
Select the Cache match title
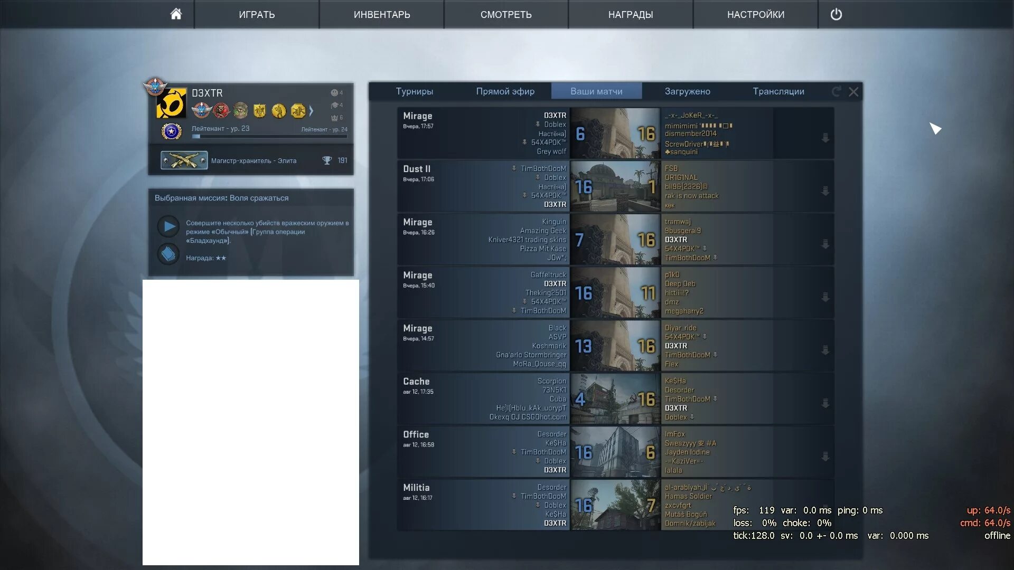[416, 381]
